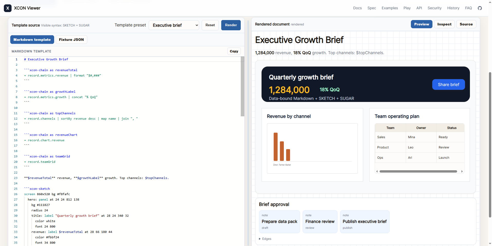This screenshot has height=246, width=492.
Task: Click code line "= record.chart.revenue"
Action: click(x=44, y=140)
